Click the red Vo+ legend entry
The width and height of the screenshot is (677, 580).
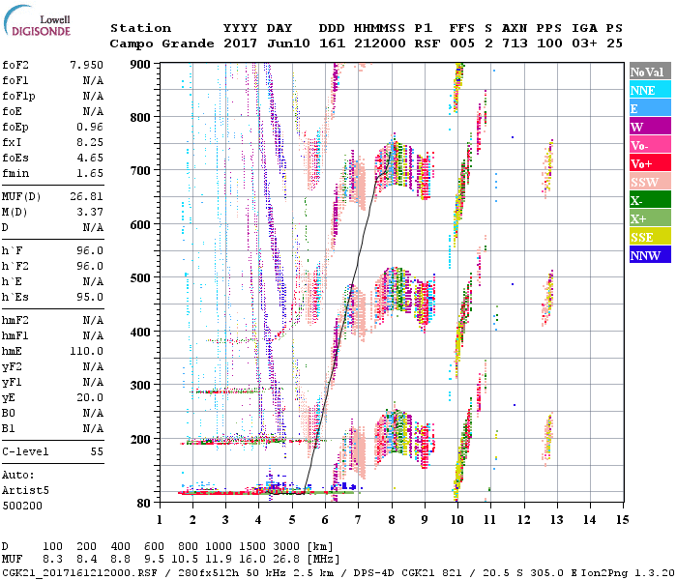pos(648,164)
